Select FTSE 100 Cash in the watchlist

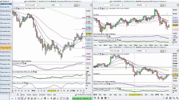[x=6, y=36]
